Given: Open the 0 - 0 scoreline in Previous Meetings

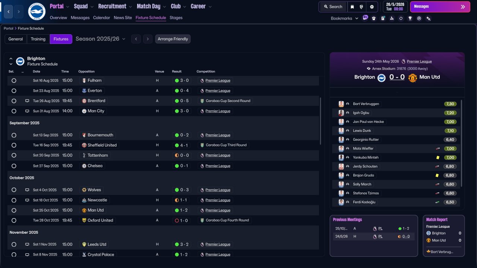Looking at the screenshot, I should 406,236.
